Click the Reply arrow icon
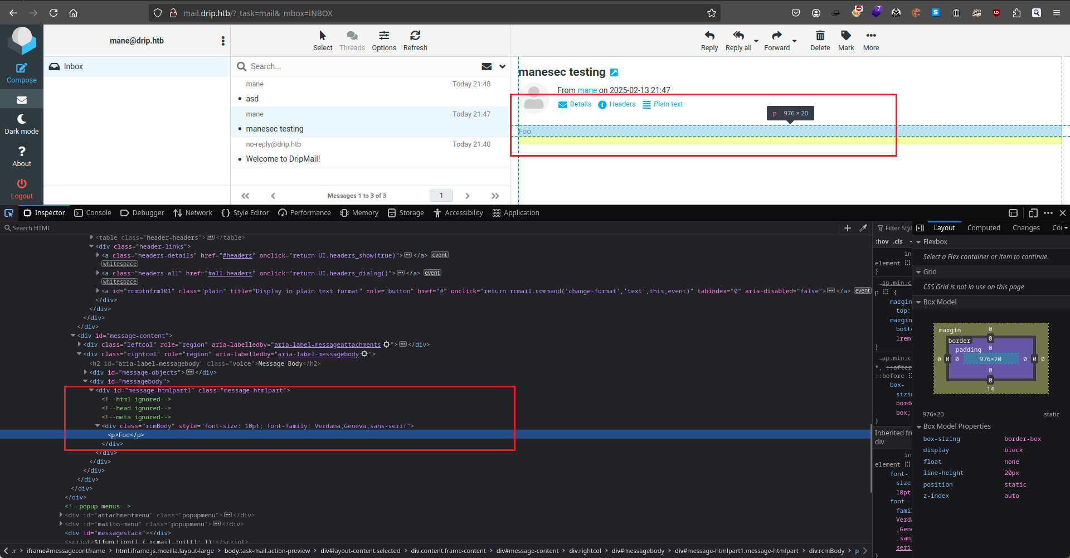This screenshot has width=1070, height=558. 709,36
